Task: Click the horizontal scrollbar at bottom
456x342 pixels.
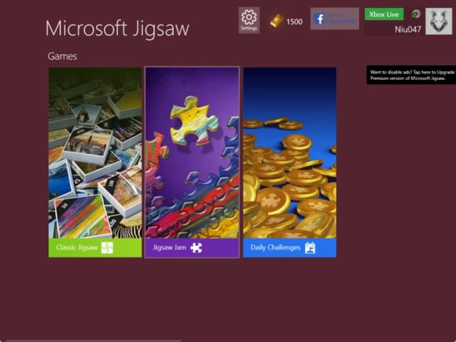Action: click(93, 341)
